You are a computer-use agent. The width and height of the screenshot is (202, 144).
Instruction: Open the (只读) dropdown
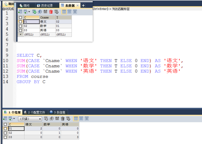coord(30,119)
